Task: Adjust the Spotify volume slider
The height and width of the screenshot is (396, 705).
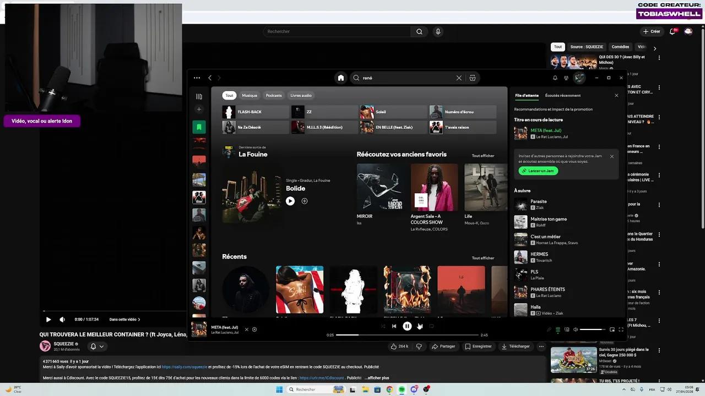Action: [593, 329]
